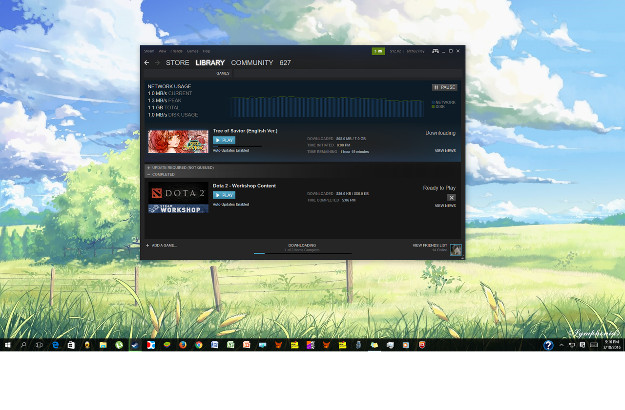Screen dimensions: 625x410
Task: Click the friends list avatar picture
Action: coord(456,250)
